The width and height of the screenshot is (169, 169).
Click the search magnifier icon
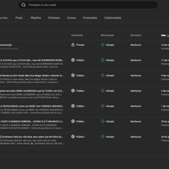coord(24,5)
